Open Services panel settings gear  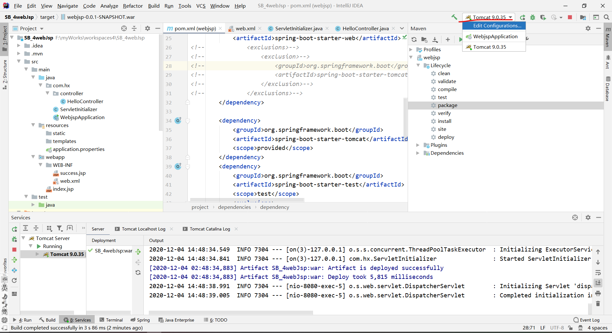(x=588, y=217)
